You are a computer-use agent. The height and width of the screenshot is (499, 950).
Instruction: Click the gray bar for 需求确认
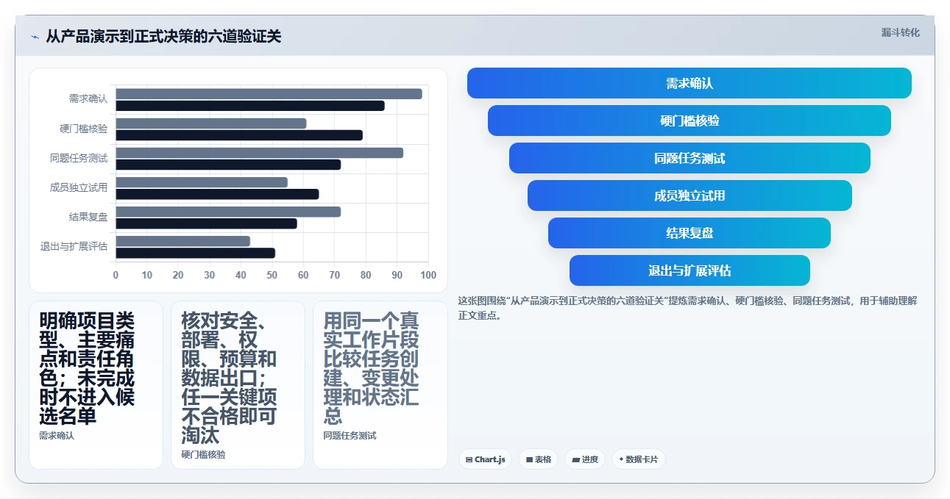pyautogui.click(x=269, y=94)
